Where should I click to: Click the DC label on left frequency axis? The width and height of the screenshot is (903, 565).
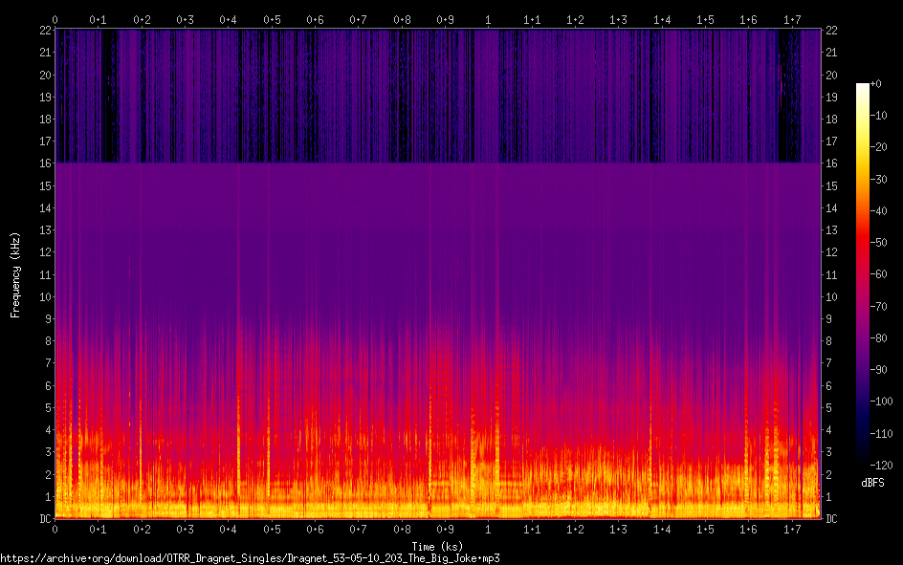point(45,519)
